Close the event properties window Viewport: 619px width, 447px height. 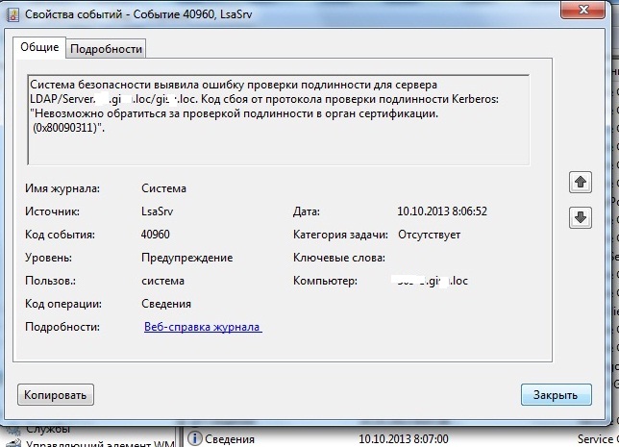(582, 10)
